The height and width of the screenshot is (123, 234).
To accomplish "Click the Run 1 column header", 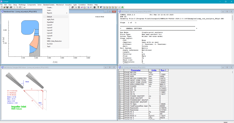I will pos(163,70).
